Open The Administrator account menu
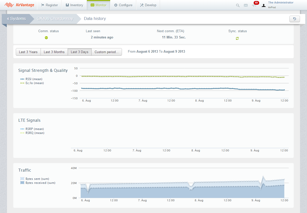Image resolution: width=307 pixels, height=213 pixels. (x=280, y=2)
